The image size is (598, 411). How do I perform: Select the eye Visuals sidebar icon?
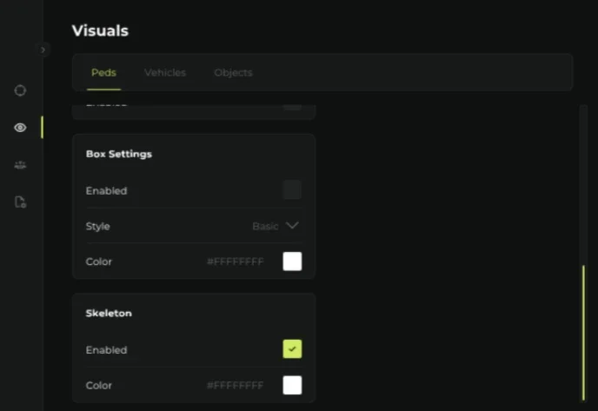[x=20, y=128]
